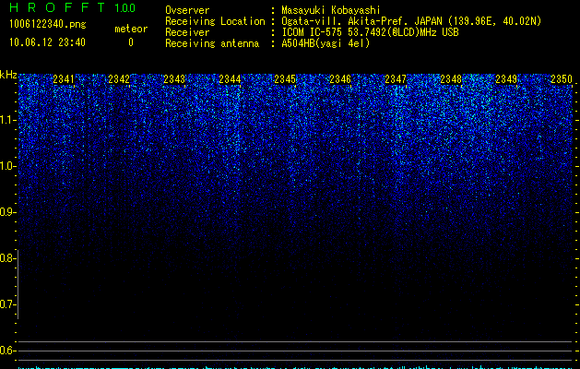The image size is (580, 369).
Task: Click time marker 2345
Action: tap(285, 79)
